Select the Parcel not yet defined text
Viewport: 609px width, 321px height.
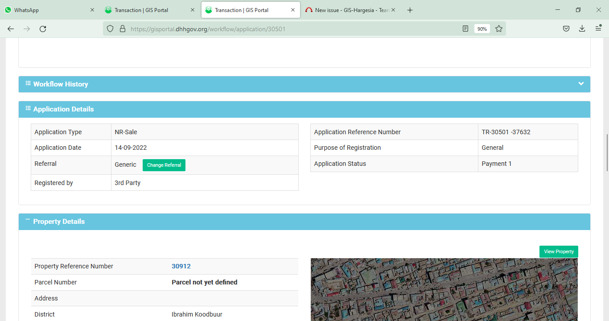pos(205,282)
